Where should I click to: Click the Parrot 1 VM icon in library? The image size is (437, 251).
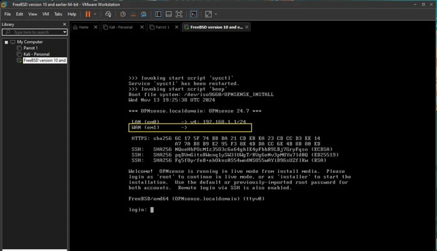[x=19, y=48]
